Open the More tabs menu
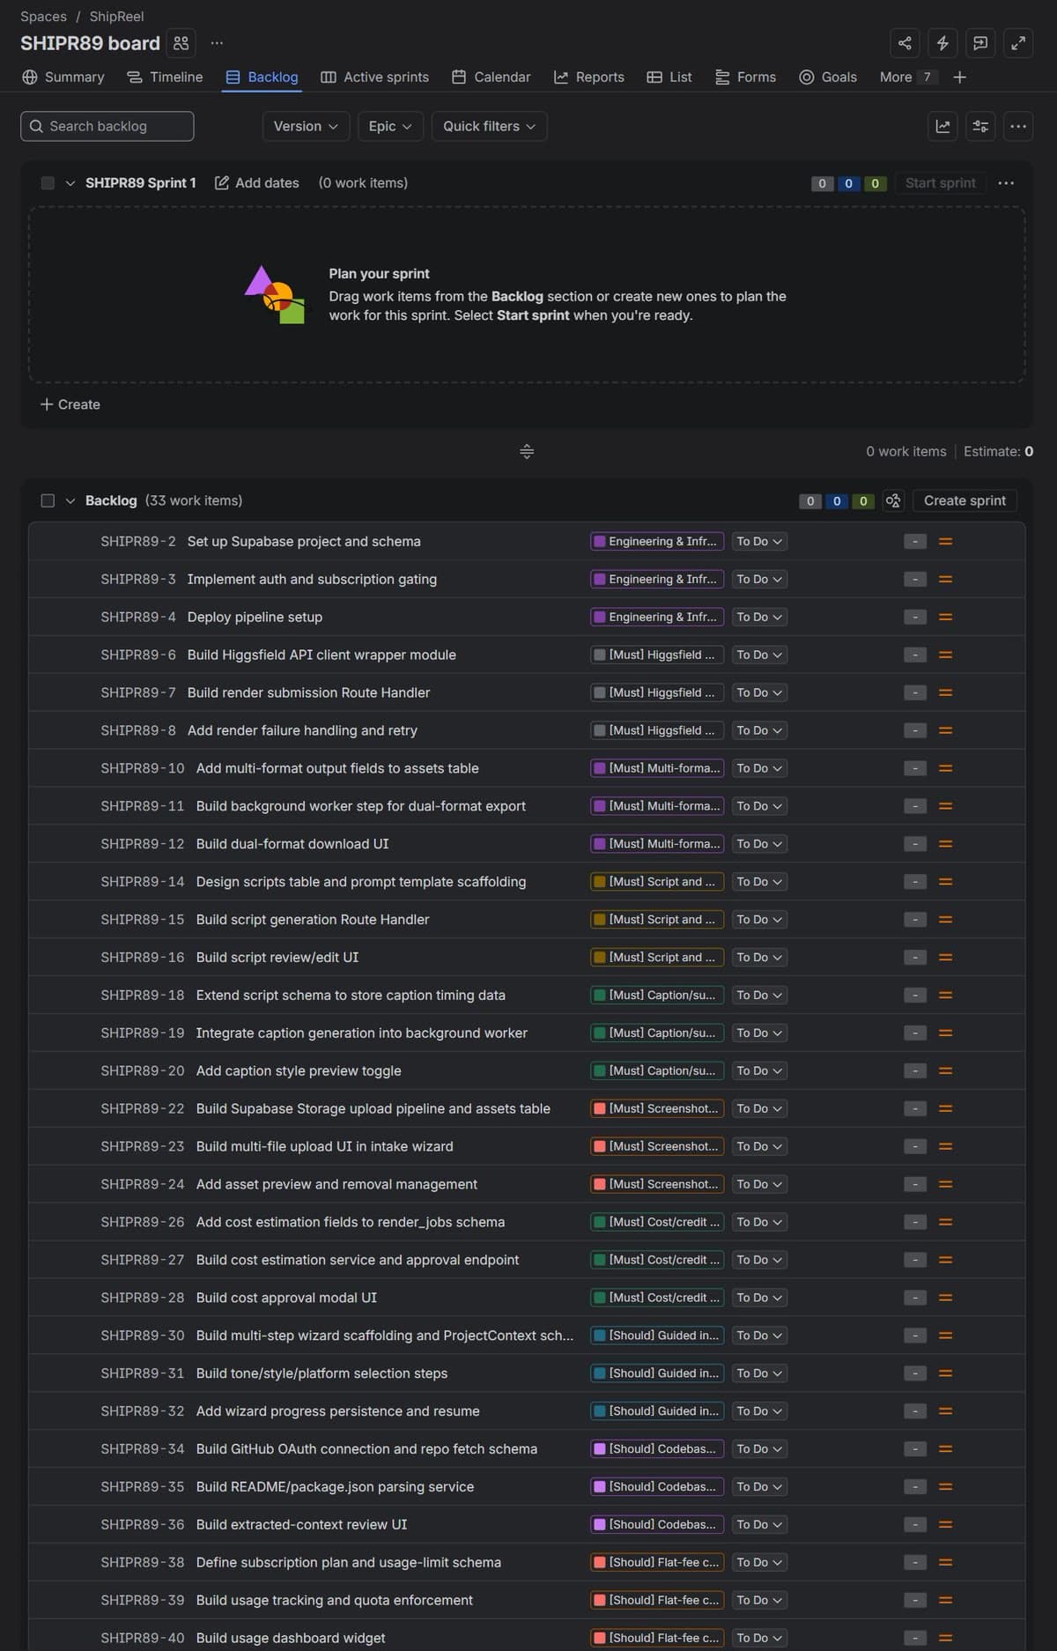 (x=906, y=78)
